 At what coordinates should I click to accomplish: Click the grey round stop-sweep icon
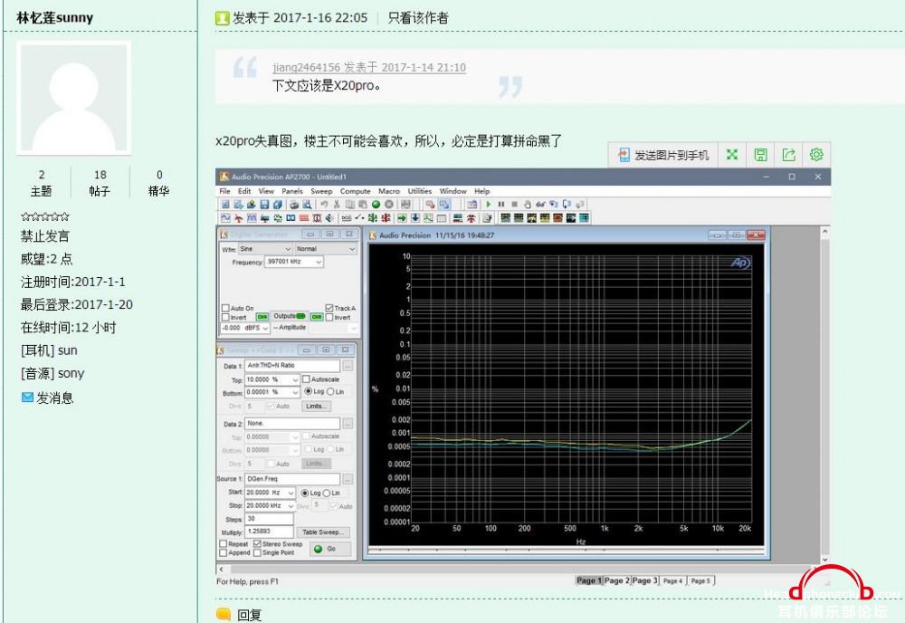389,205
